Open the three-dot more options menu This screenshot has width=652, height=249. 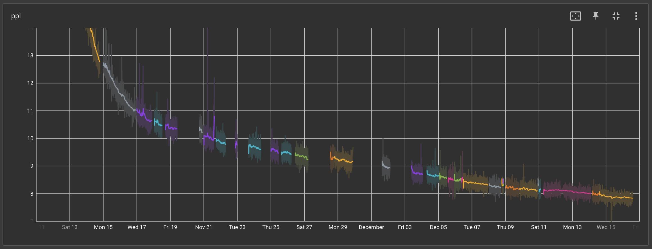[x=636, y=16]
